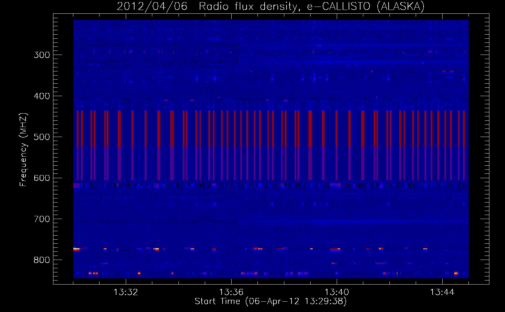Click the 600 frequency tick label
Screen dimensions: 505x312
(42, 178)
